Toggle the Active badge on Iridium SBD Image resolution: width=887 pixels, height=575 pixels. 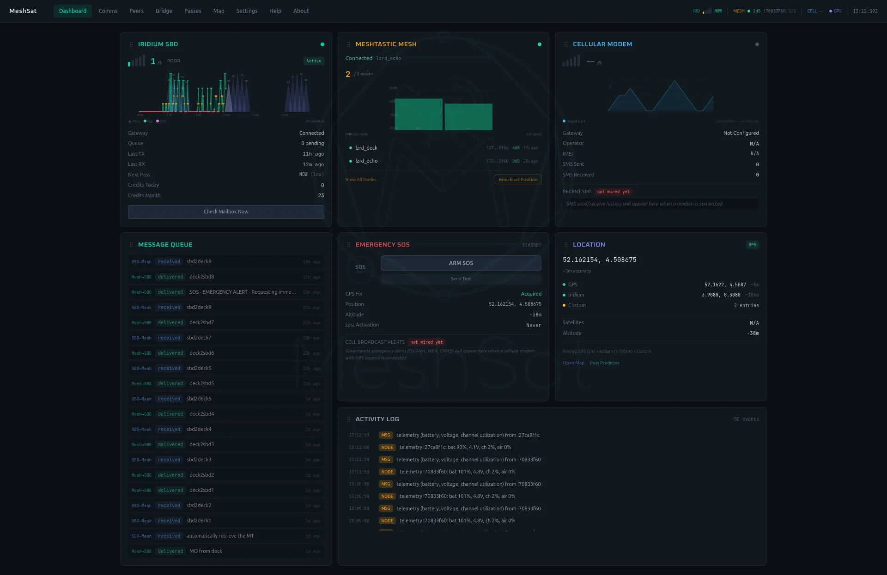pyautogui.click(x=314, y=61)
